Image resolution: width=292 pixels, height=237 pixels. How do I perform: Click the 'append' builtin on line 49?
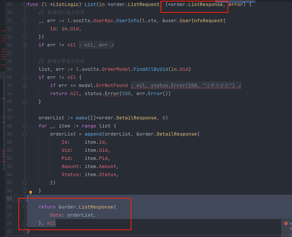[x=93, y=134]
